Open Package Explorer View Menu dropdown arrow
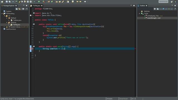178x100 pixels. pyautogui.click(x=27, y=9)
